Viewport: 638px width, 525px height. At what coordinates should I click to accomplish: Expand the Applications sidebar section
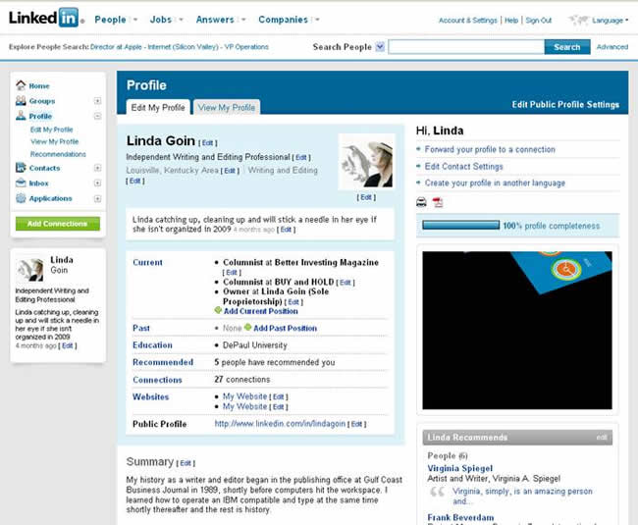[97, 198]
